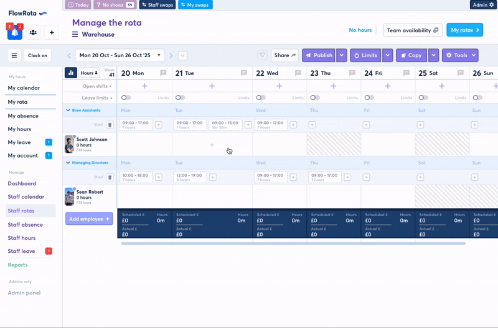Toggle Monday leave limits switch
Image resolution: width=498 pixels, height=328 pixels.
click(x=126, y=98)
